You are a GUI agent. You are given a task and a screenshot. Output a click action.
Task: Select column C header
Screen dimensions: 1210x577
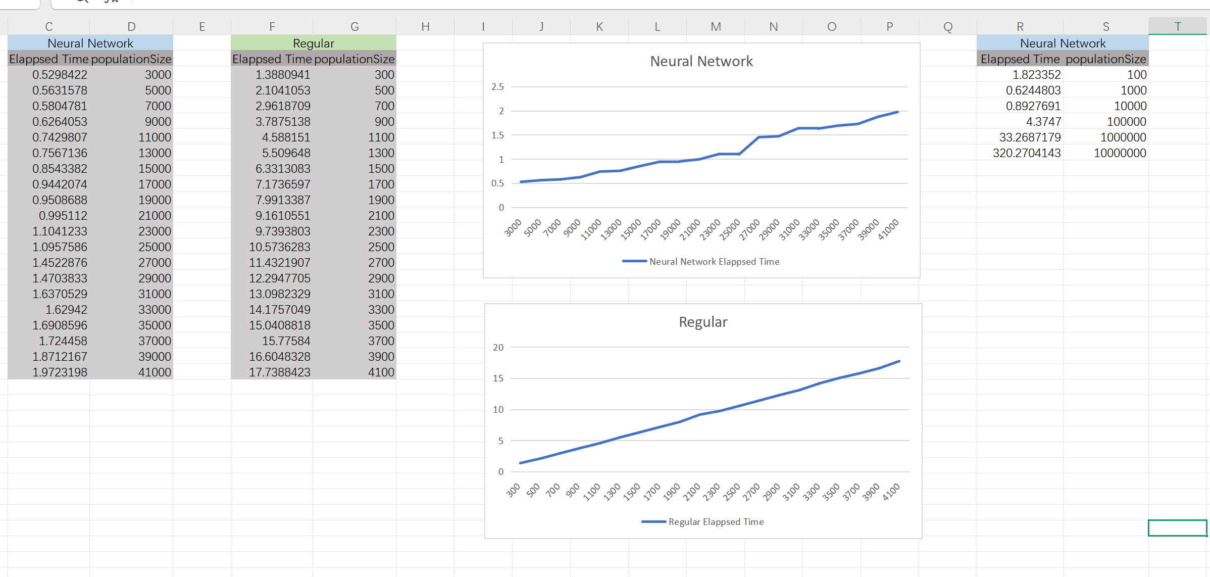coord(48,27)
